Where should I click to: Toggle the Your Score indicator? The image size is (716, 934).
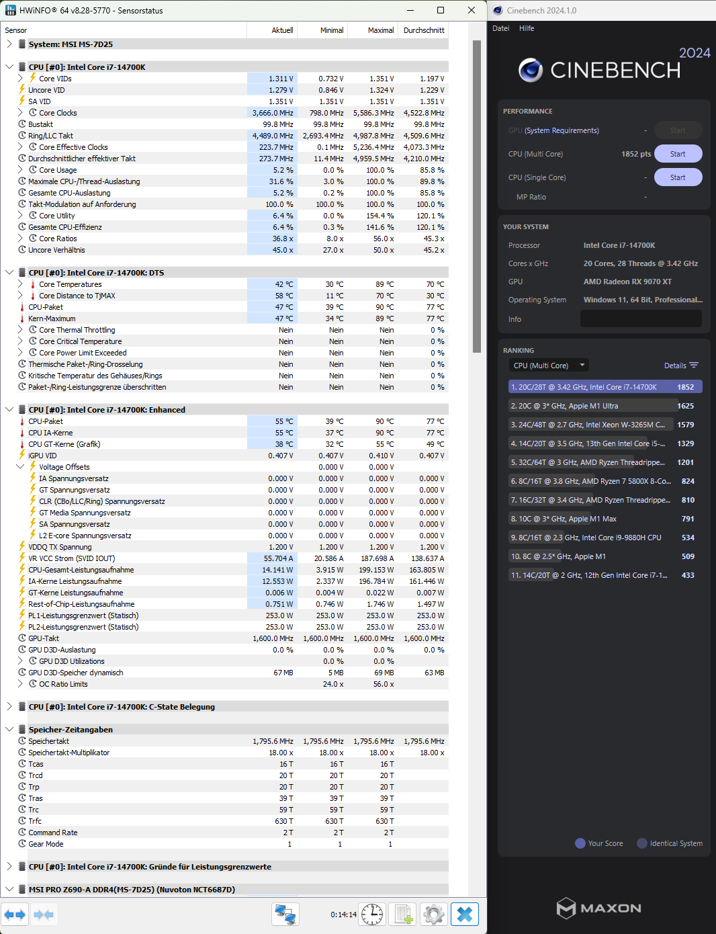pos(579,843)
